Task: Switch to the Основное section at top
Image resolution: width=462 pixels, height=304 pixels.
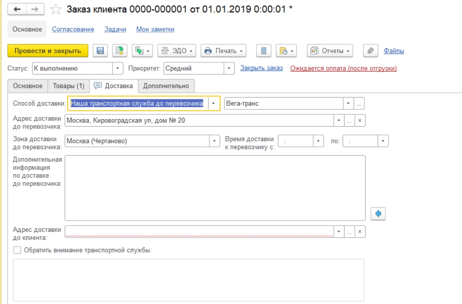Action: pos(28,29)
